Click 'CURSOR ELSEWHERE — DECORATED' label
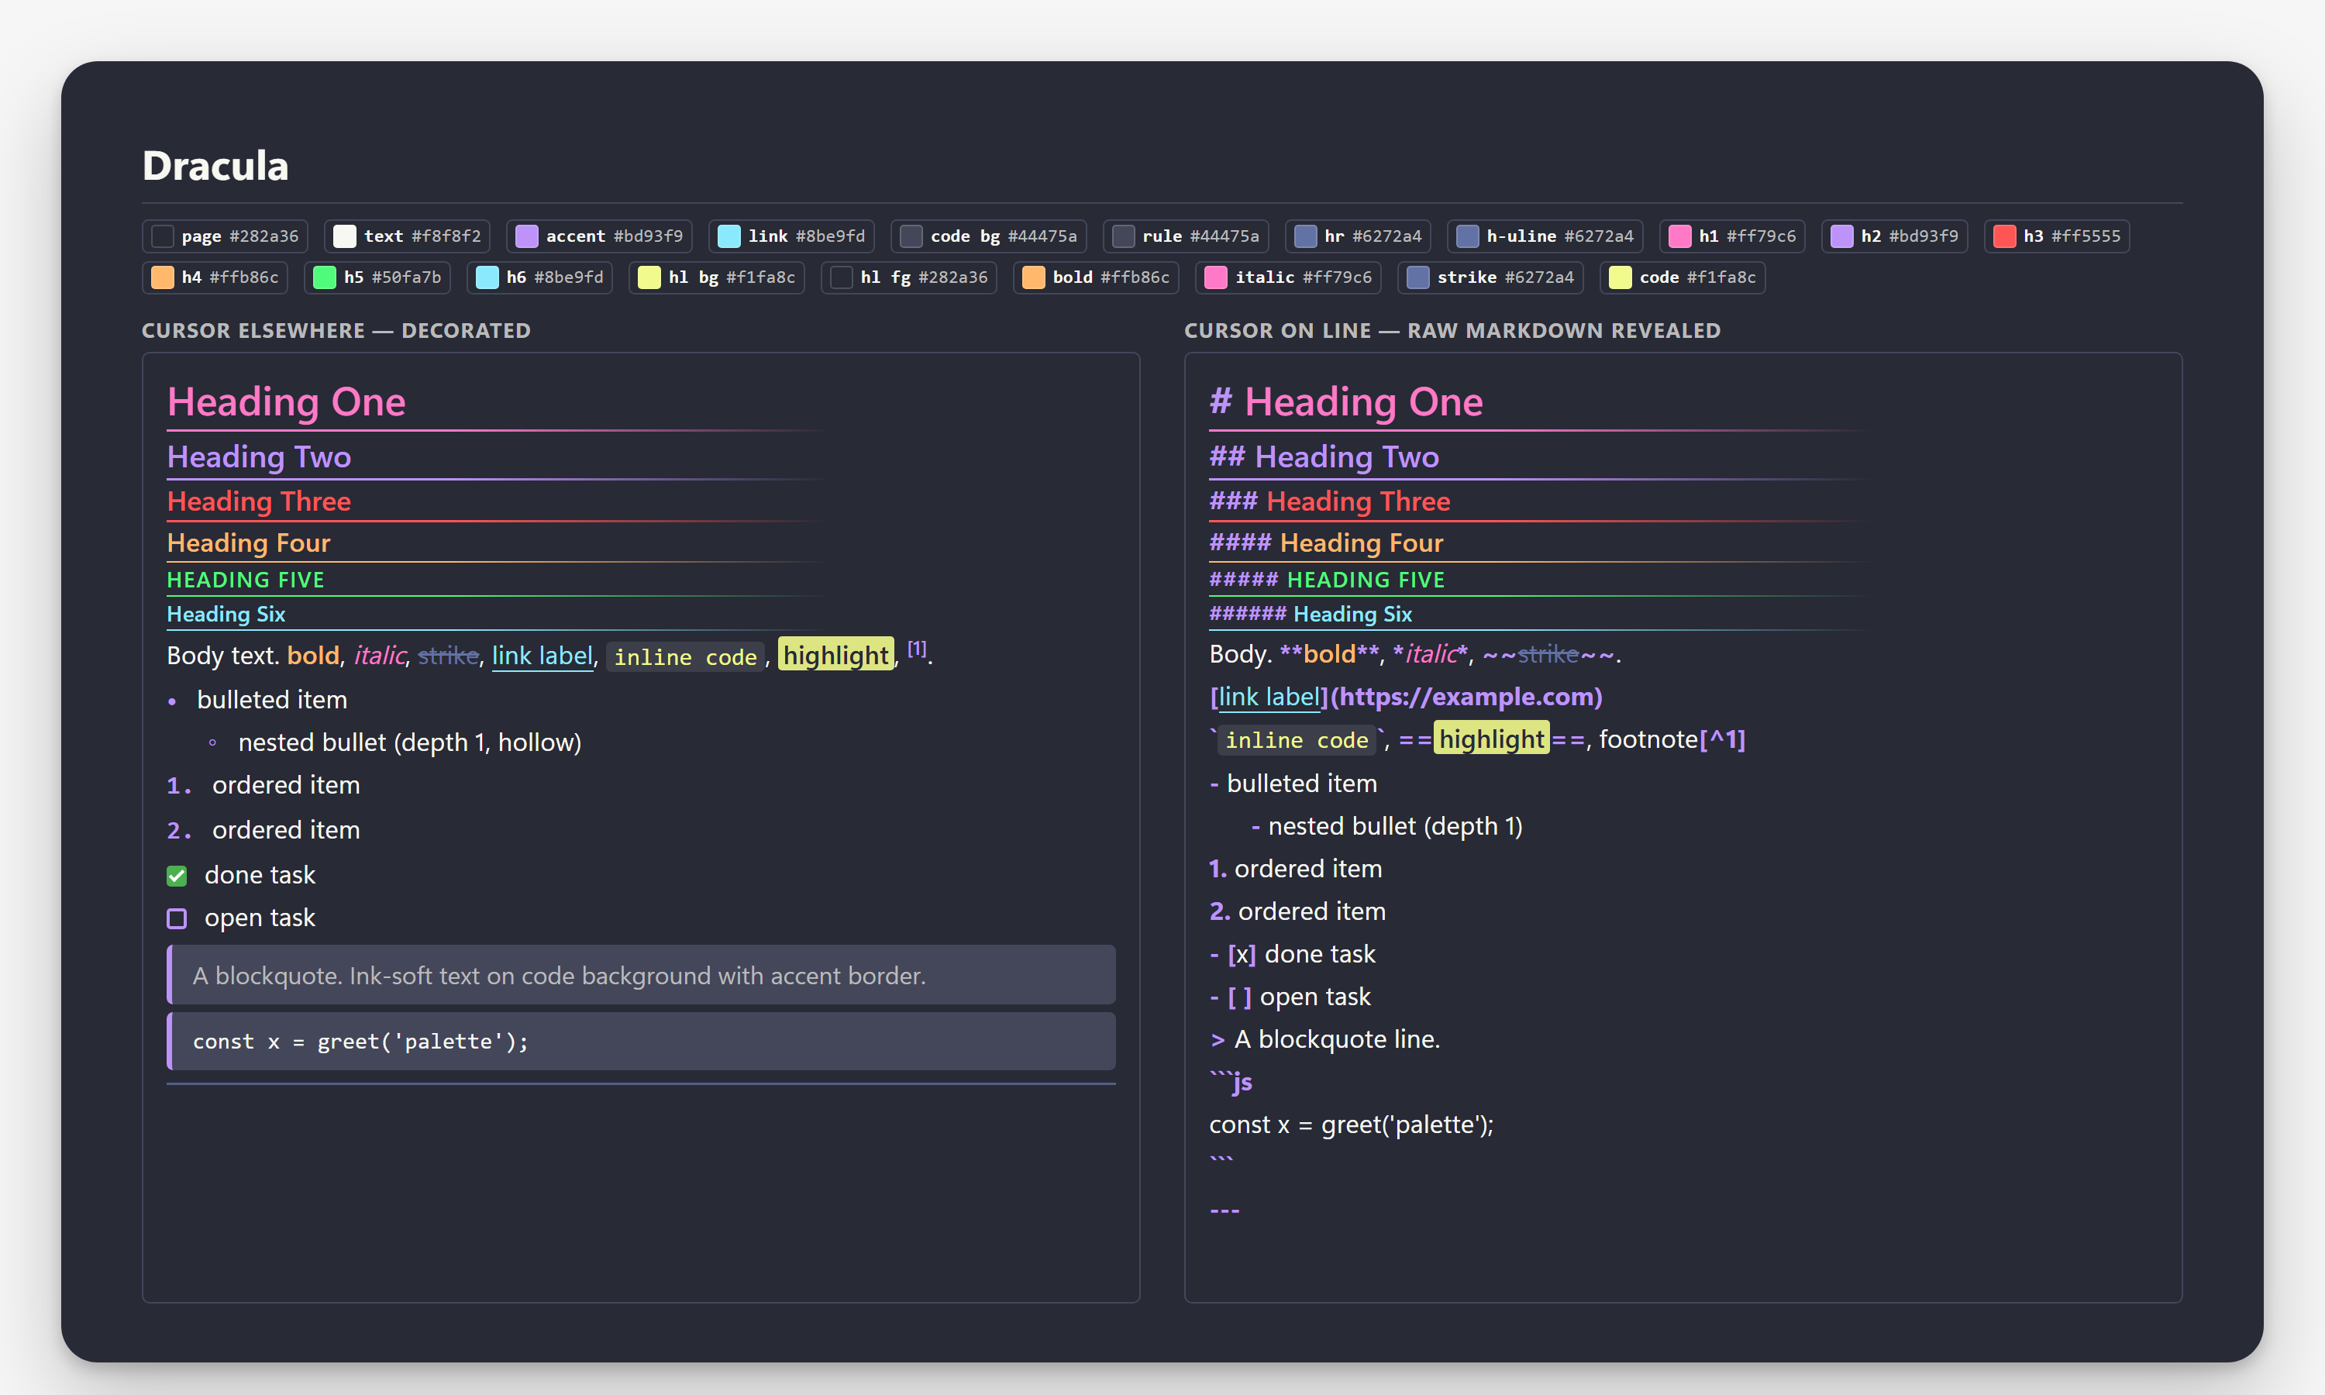This screenshot has height=1395, width=2325. [336, 331]
